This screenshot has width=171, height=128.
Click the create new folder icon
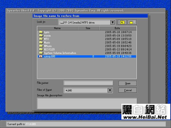(x=132, y=23)
